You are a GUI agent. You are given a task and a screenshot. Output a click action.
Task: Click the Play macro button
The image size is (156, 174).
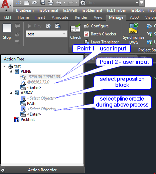(35, 26)
